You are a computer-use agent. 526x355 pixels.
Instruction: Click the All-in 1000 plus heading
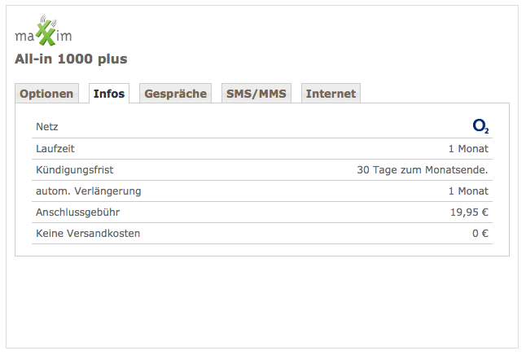click(x=71, y=59)
